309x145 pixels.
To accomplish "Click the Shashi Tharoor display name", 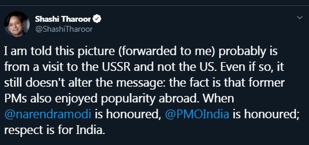I will tap(63, 19).
